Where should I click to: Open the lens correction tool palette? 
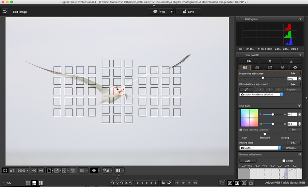click(x=249, y=61)
